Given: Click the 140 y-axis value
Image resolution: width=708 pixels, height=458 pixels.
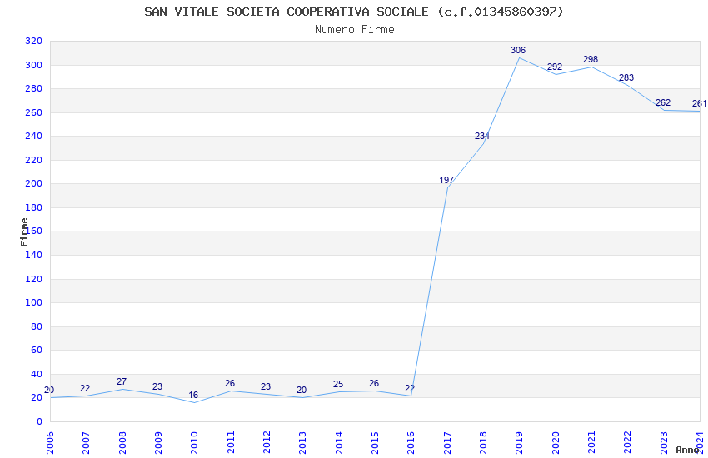Looking at the screenshot, I should (34, 255).
